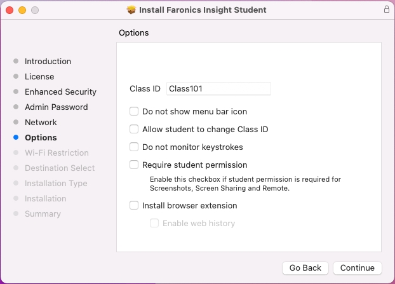Click the lock icon in title bar
Image resolution: width=395 pixels, height=284 pixels.
click(x=386, y=10)
